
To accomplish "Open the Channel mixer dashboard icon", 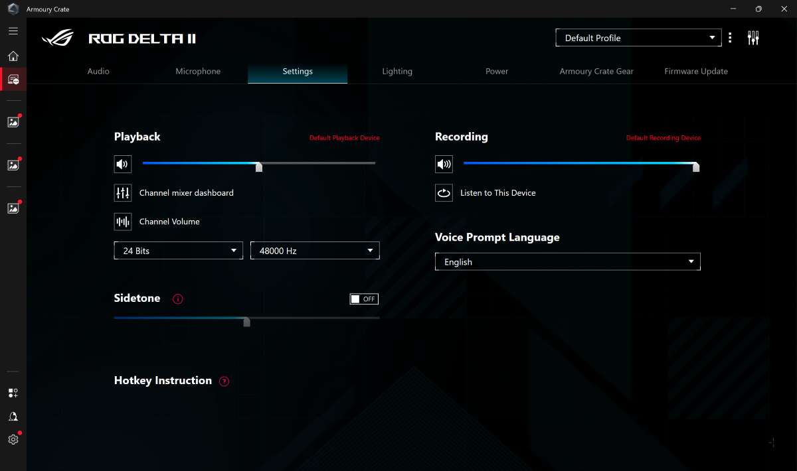I will [123, 193].
